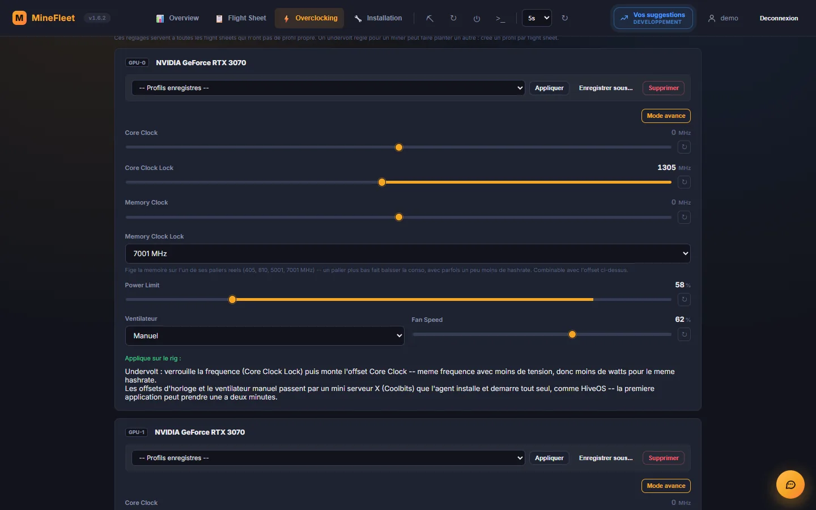Reset the Core Clock Lock slider value
The width and height of the screenshot is (816, 510).
click(684, 182)
